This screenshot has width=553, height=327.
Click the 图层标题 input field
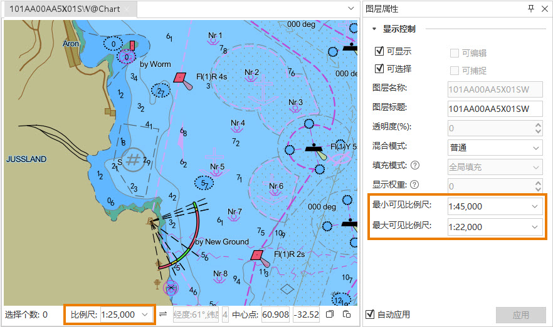(x=494, y=109)
